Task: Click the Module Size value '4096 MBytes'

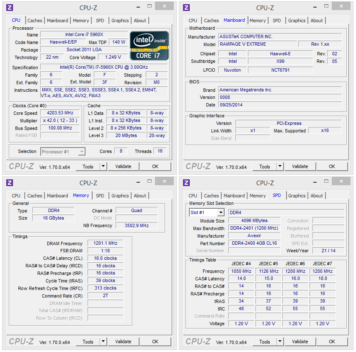Action: point(254,220)
